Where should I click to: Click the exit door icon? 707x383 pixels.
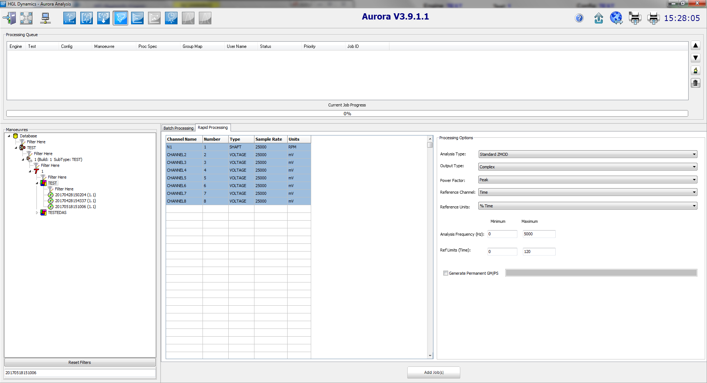pos(10,18)
